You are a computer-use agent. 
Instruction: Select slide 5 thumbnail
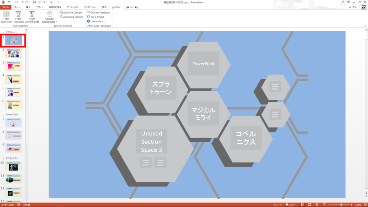point(13,92)
